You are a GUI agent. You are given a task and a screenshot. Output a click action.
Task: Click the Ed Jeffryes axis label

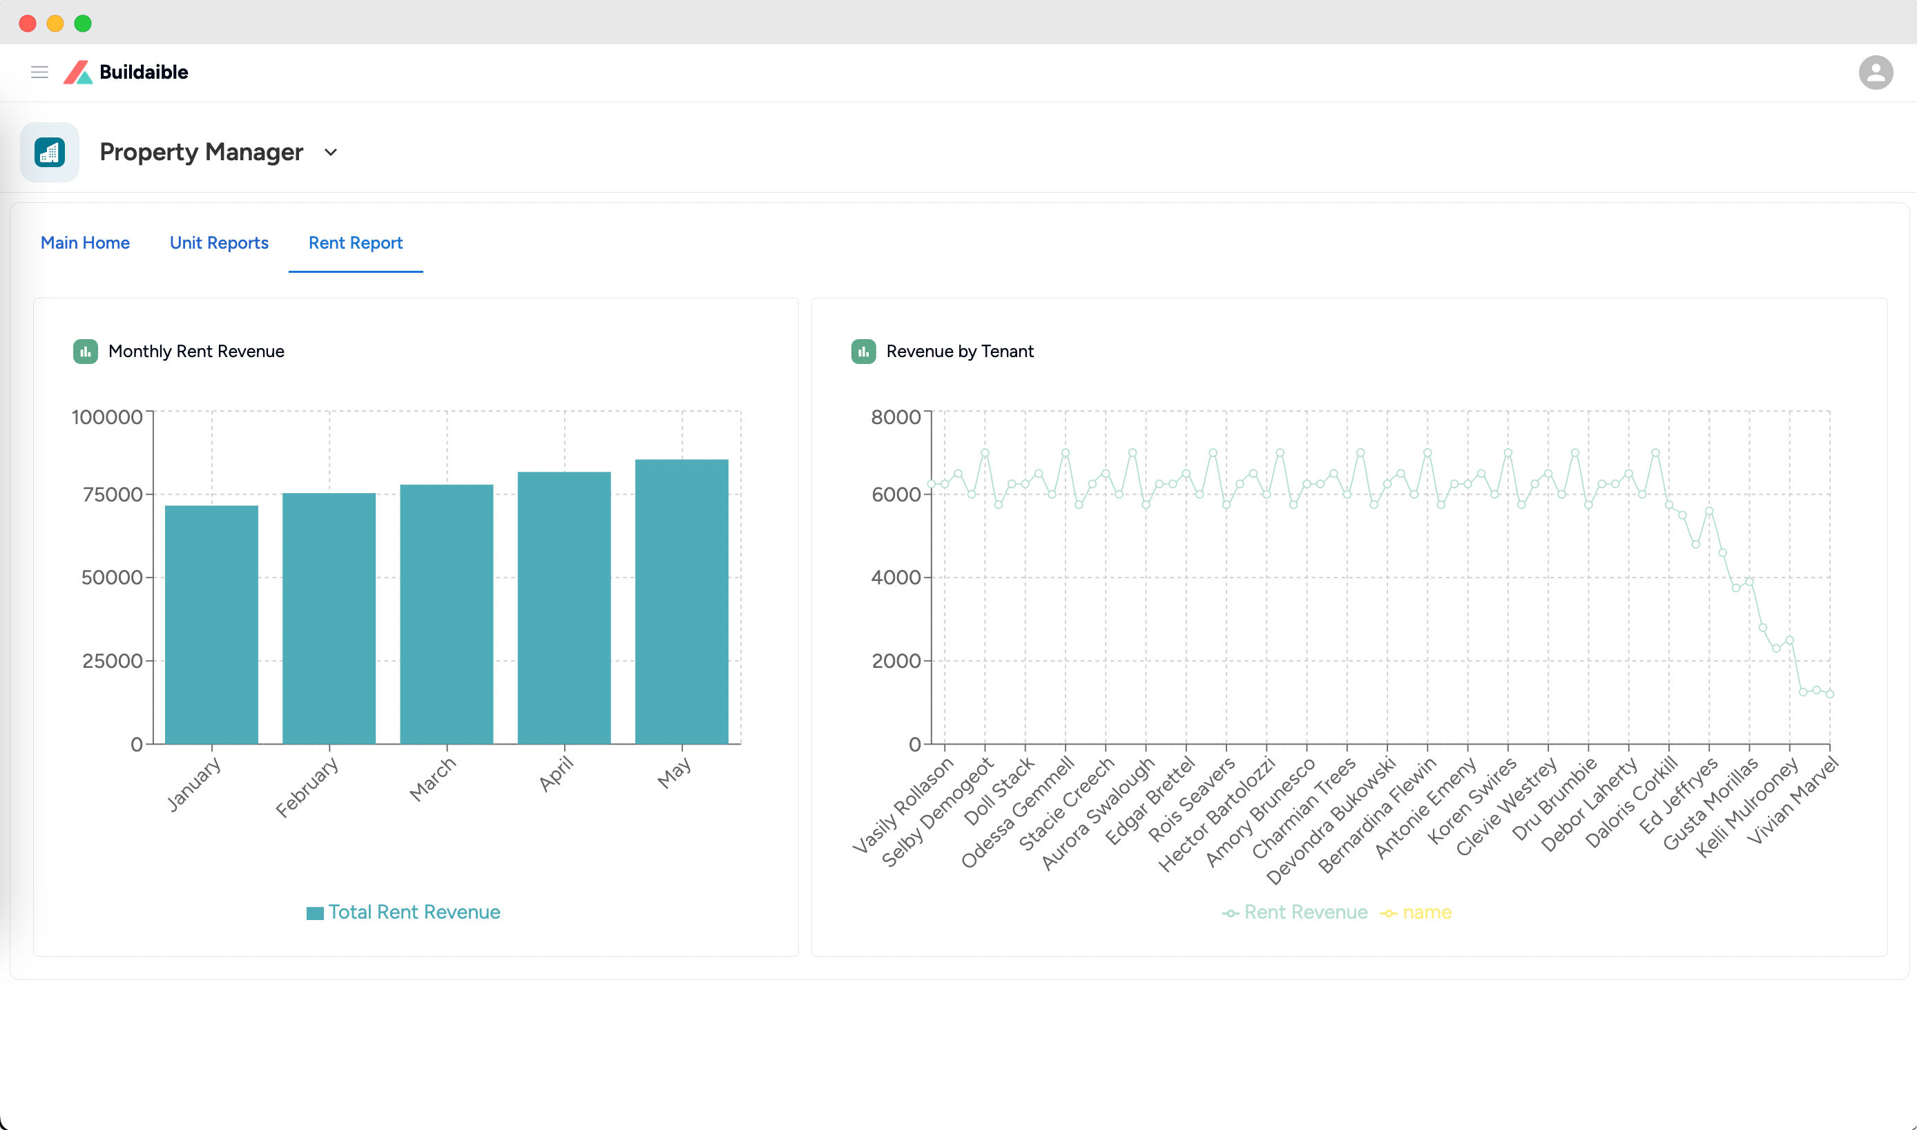click(1679, 796)
